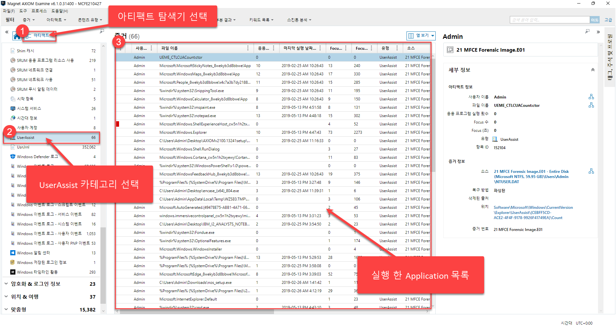Collapse the 세부 정보 section
The width and height of the screenshot is (616, 331).
tap(593, 70)
